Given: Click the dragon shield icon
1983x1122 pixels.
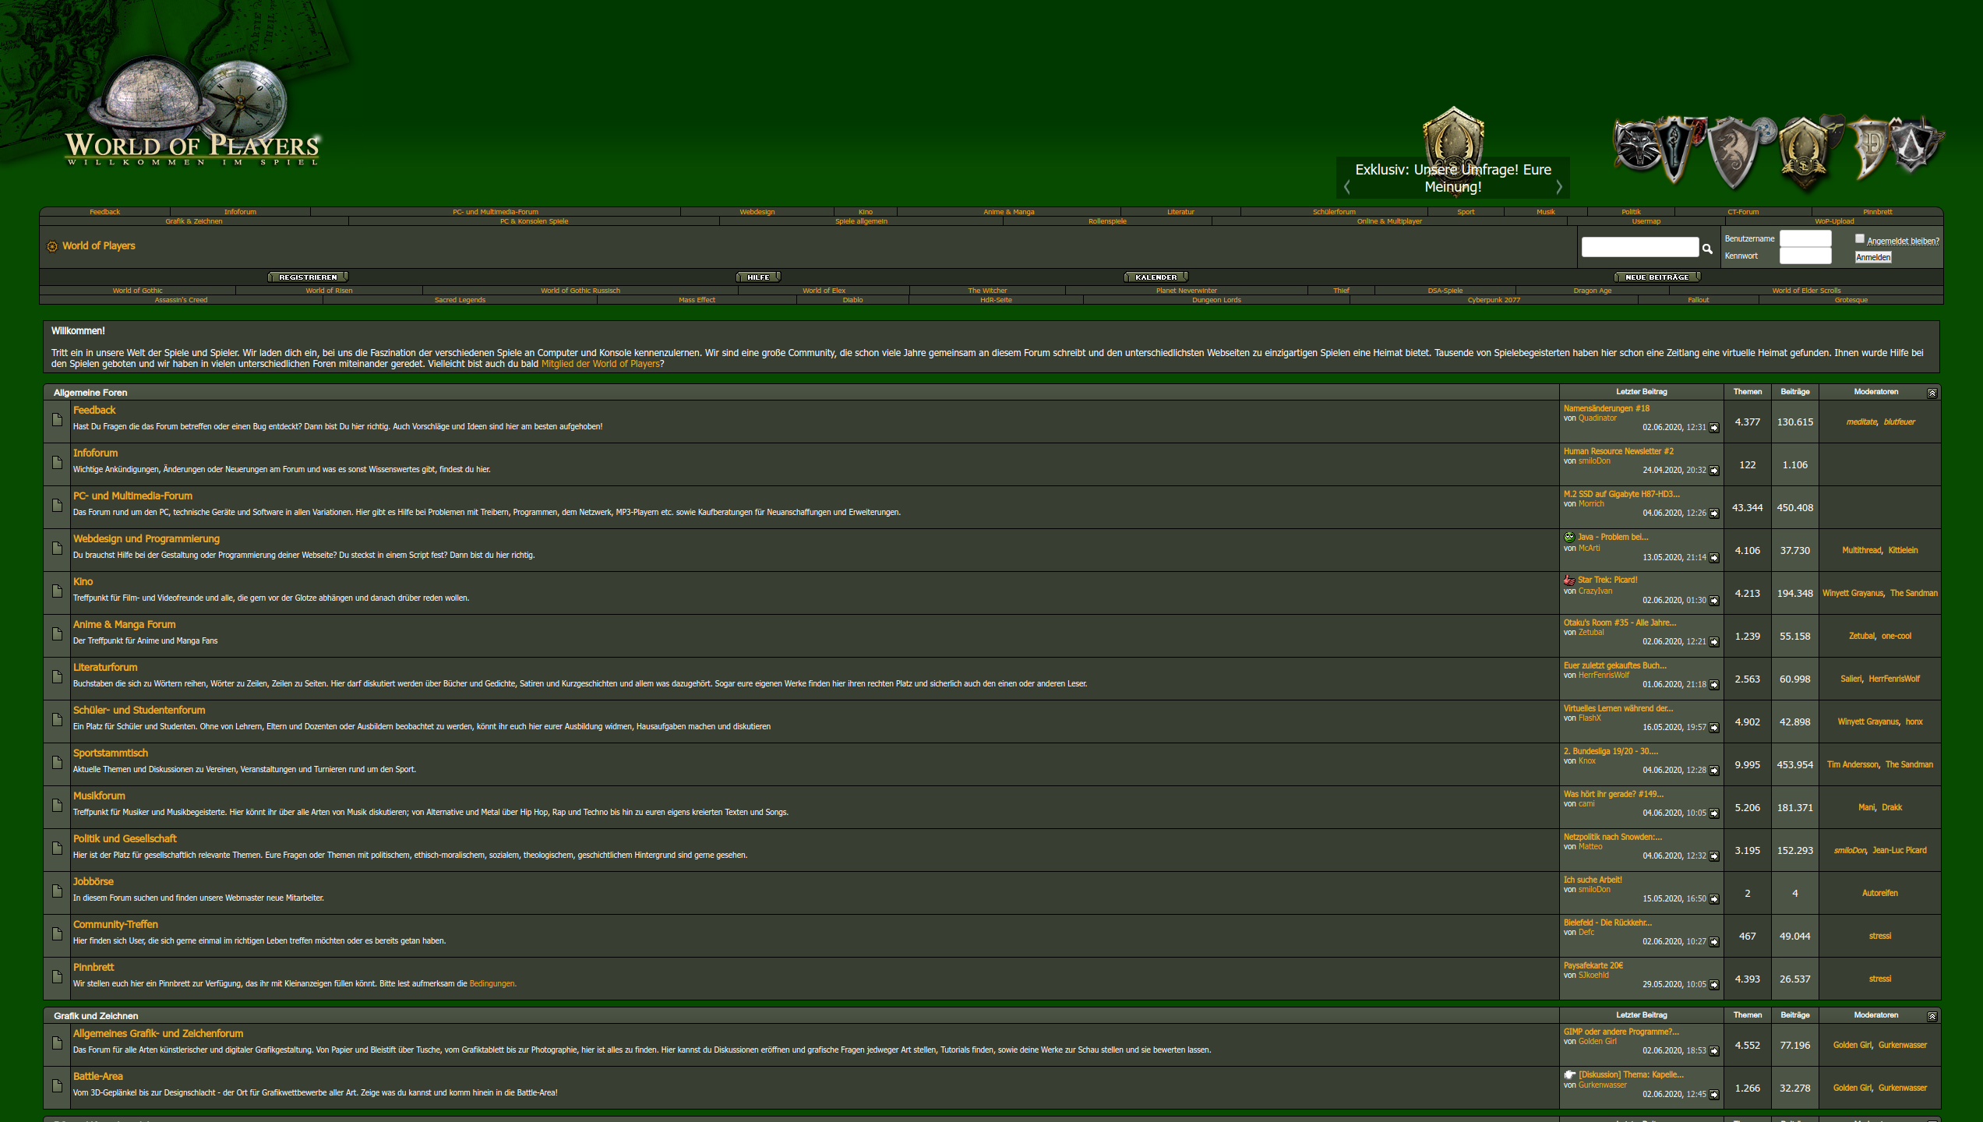Looking at the screenshot, I should click(x=1734, y=152).
